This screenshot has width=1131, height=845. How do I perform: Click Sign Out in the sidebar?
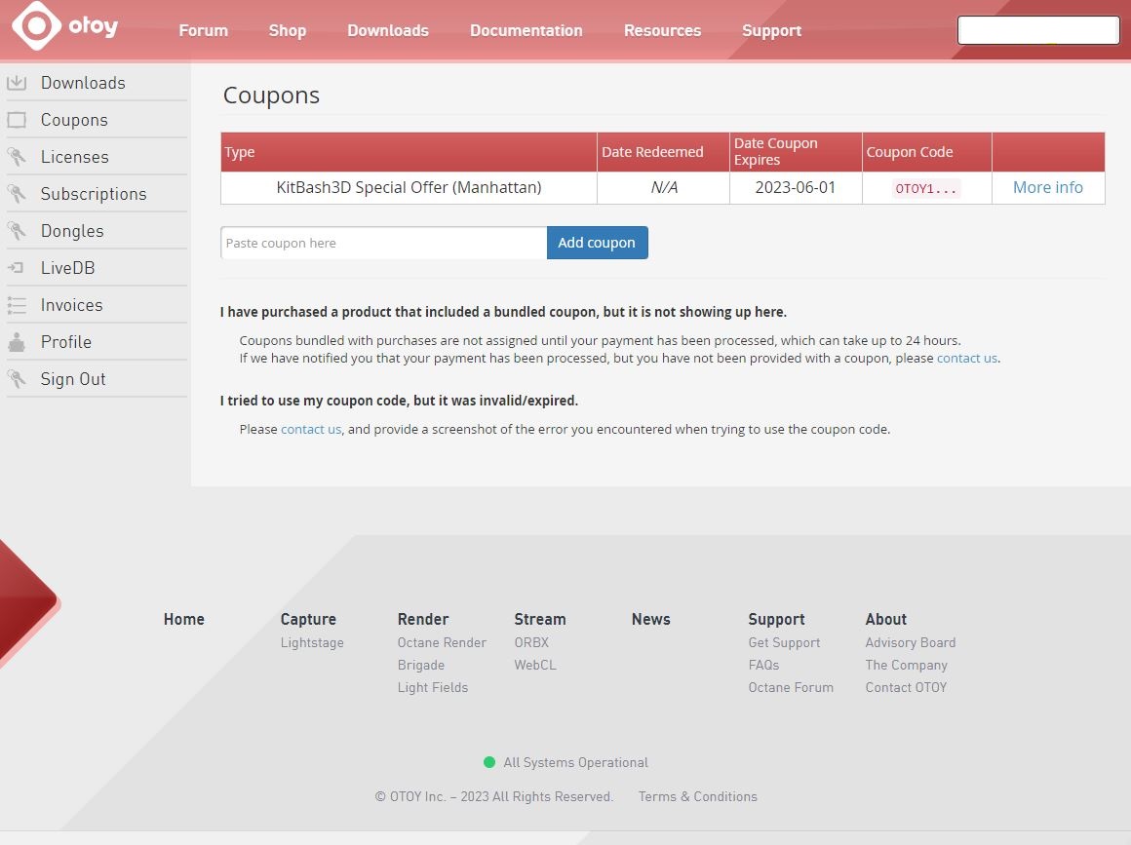tap(73, 378)
